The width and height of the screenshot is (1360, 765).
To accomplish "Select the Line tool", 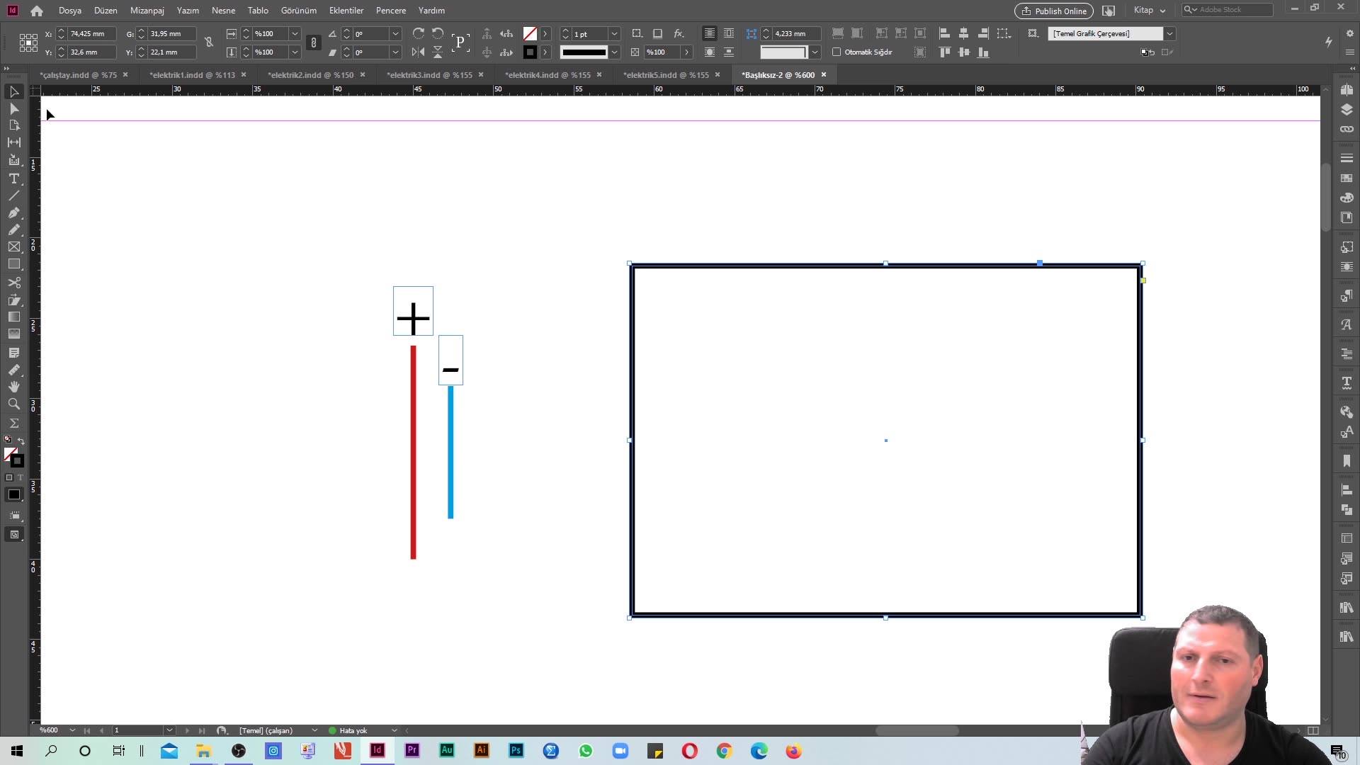I will 13,195.
